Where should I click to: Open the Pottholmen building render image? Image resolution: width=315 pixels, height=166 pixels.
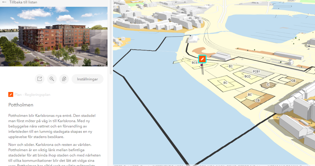pyautogui.click(x=54, y=37)
